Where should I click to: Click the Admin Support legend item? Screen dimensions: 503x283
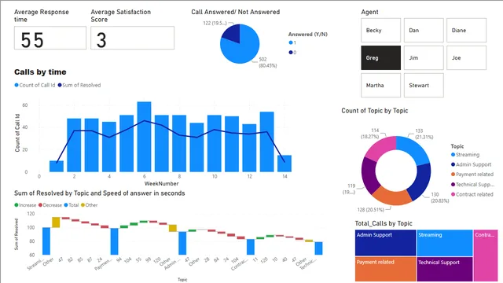[x=472, y=164]
